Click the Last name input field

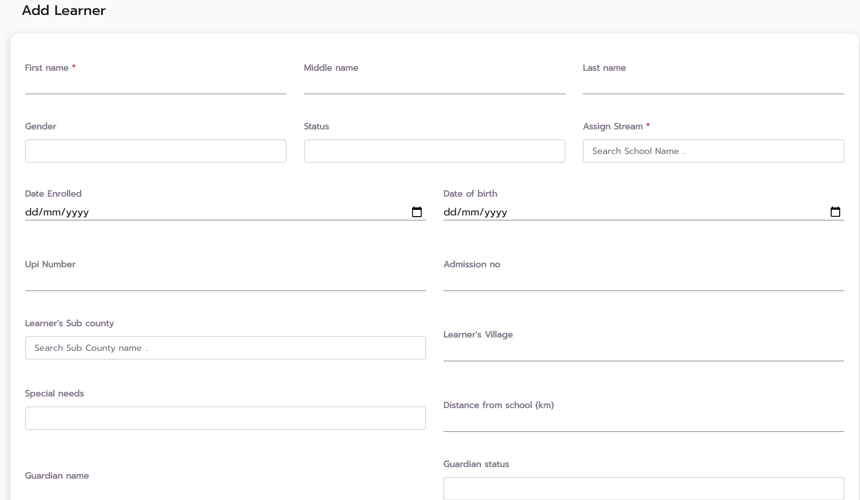[713, 86]
